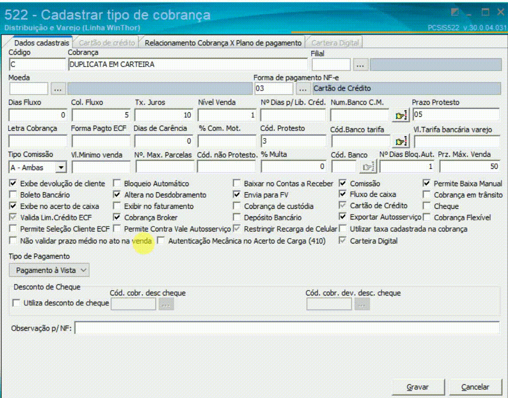Click ellipsis button next to Cód. cobr. dev. desc. cheque
Viewport: 508px width, 398px height.
pos(362,304)
